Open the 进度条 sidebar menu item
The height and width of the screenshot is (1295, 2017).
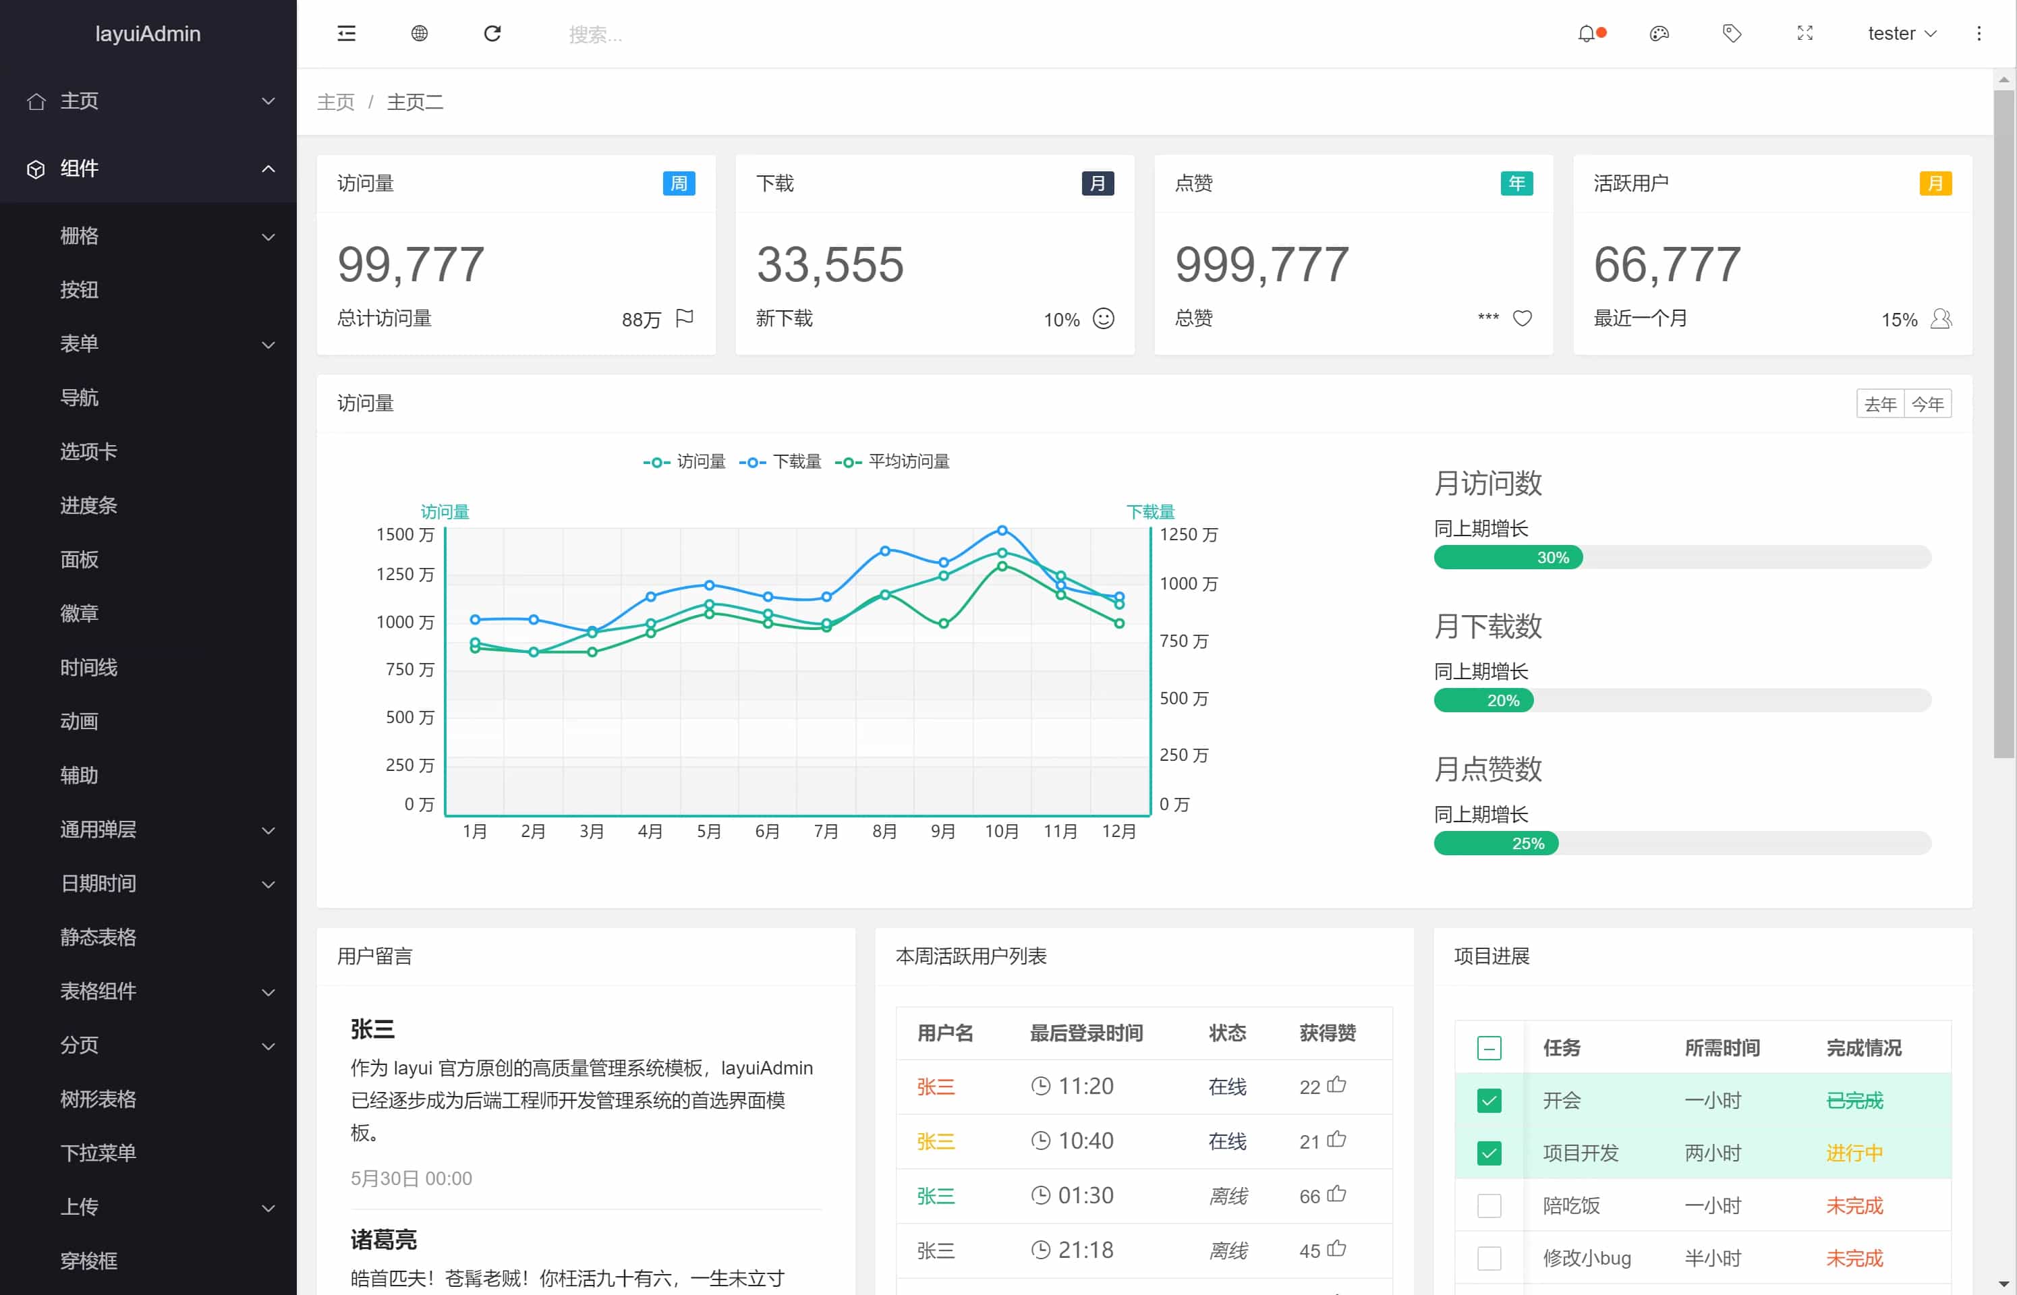89,505
